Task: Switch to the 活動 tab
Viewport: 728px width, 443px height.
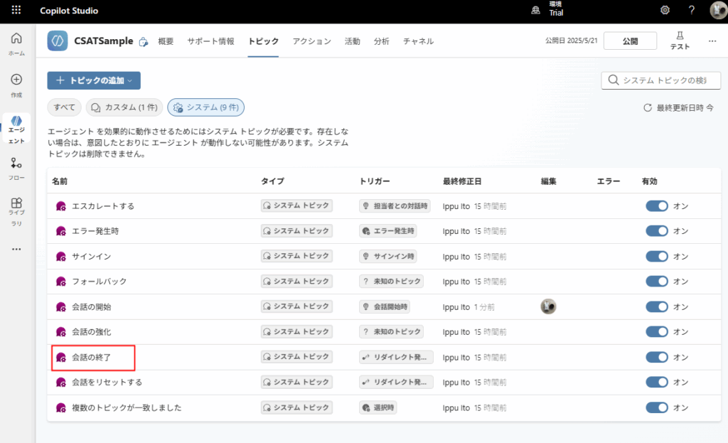Action: click(x=353, y=41)
